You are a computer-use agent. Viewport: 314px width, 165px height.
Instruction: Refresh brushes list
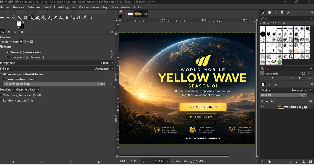click(x=300, y=78)
